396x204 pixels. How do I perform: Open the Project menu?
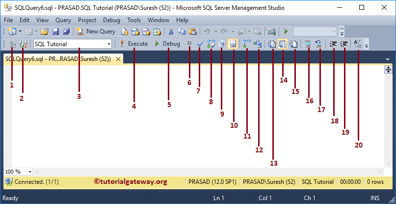[x=87, y=20]
